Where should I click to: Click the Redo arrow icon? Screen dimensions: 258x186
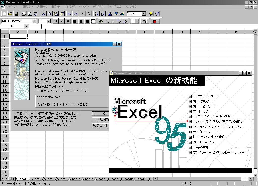pos(75,14)
